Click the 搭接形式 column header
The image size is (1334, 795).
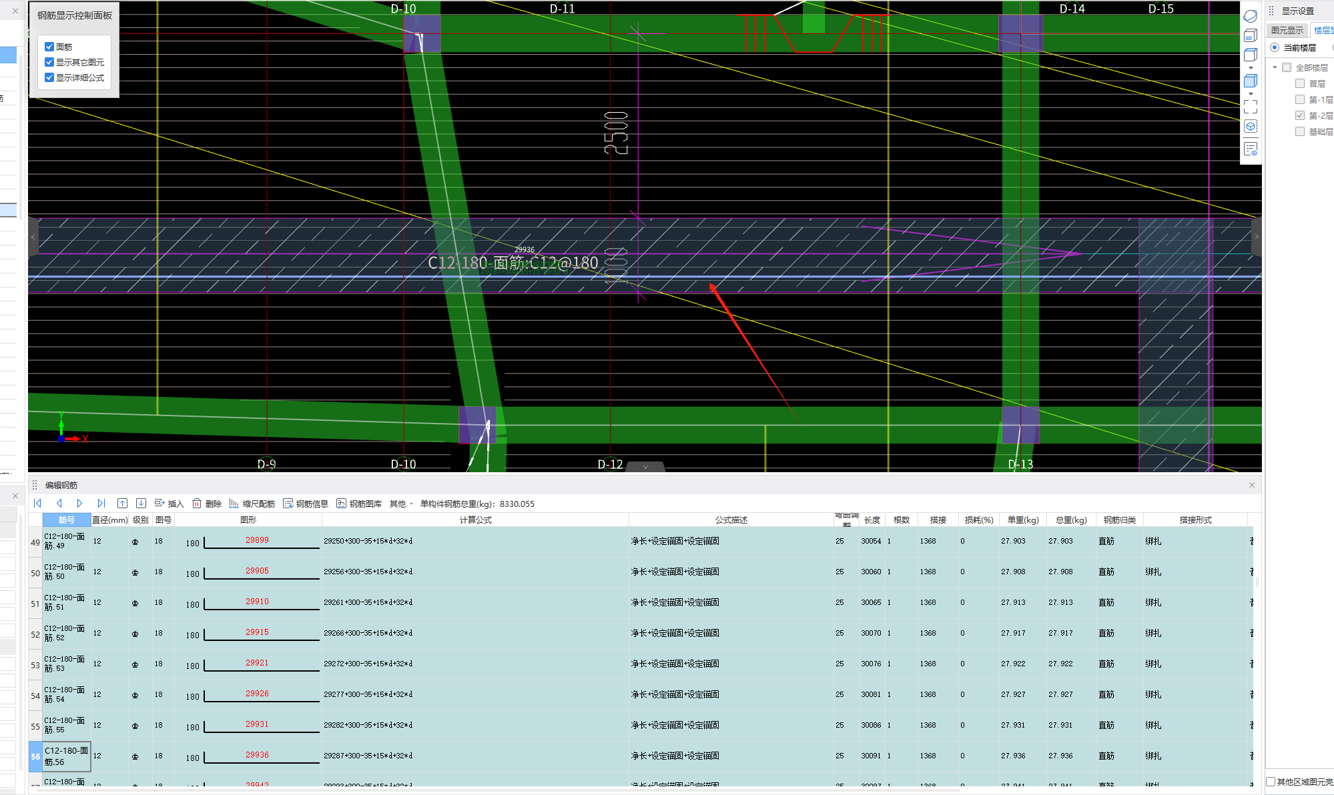[1195, 520]
